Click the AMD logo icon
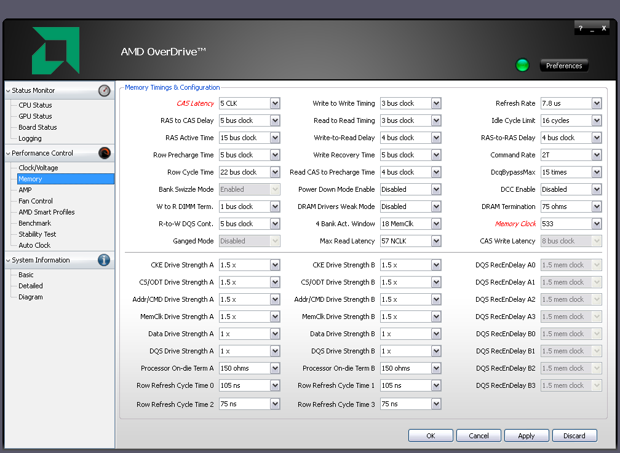 55,50
